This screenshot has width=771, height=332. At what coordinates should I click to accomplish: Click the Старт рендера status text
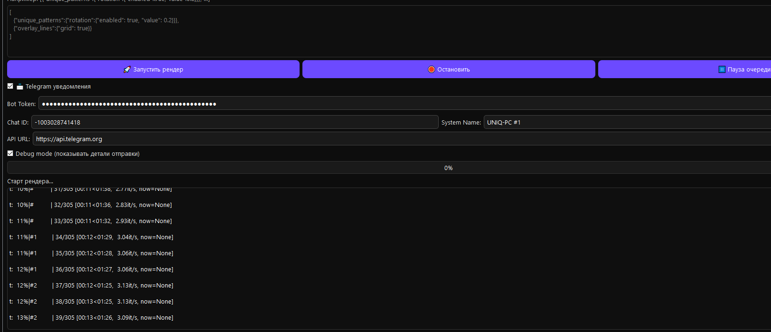(30, 181)
